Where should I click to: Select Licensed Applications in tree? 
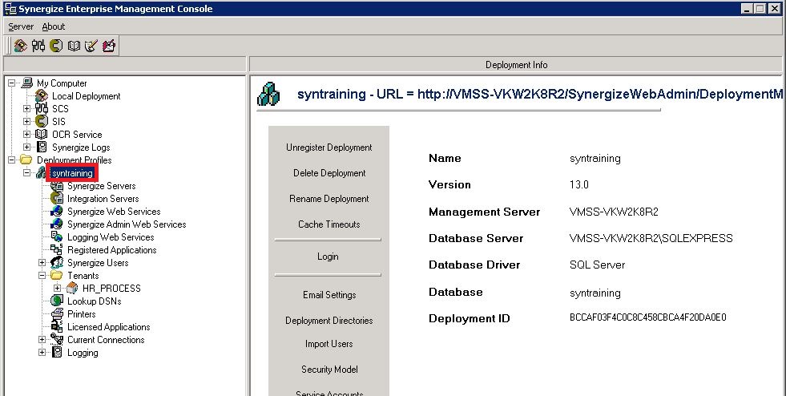[109, 327]
